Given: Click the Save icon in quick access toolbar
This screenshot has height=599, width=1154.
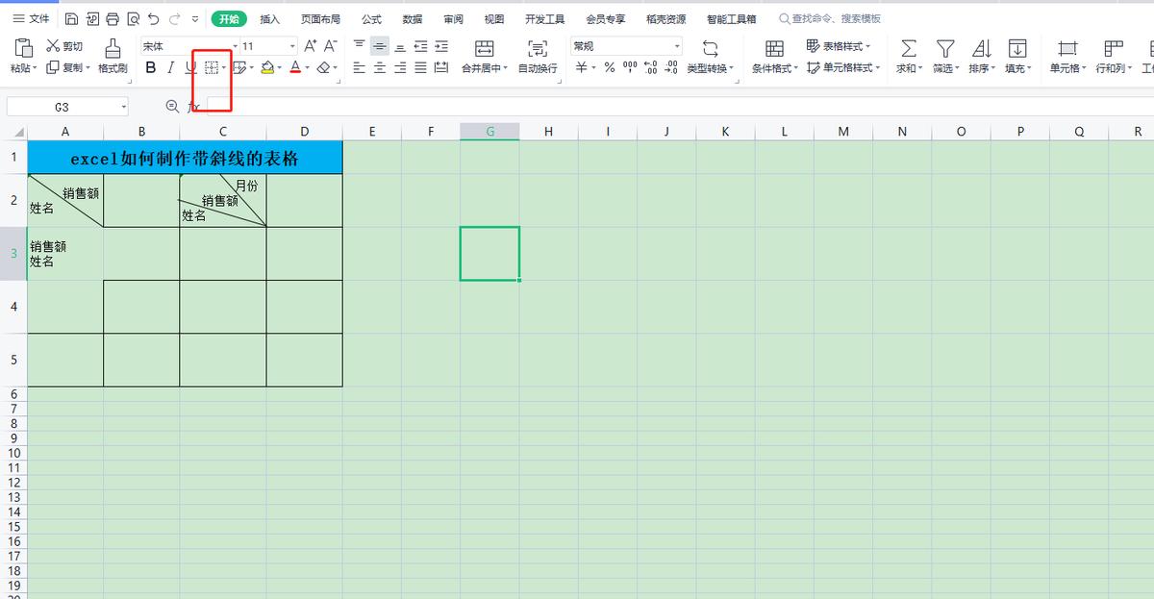Looking at the screenshot, I should [72, 19].
